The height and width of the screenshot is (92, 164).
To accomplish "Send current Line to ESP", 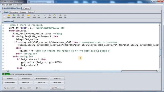I will tap(65, 16).
